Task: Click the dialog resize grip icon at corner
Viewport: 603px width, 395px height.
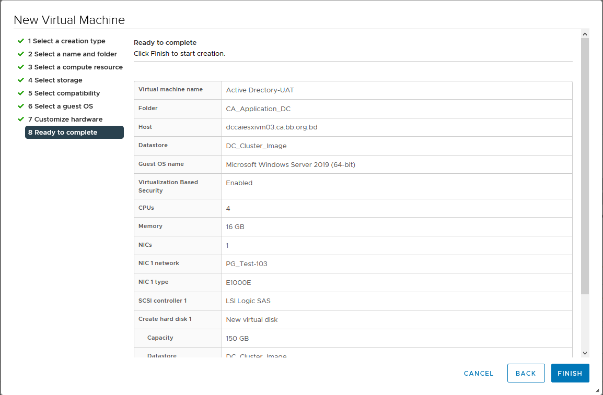Action: point(597,390)
